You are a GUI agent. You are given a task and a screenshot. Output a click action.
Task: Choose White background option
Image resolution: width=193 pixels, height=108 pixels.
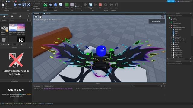click(10, 44)
